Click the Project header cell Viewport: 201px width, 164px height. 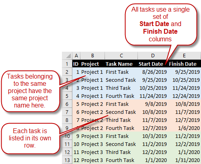pos(92,64)
